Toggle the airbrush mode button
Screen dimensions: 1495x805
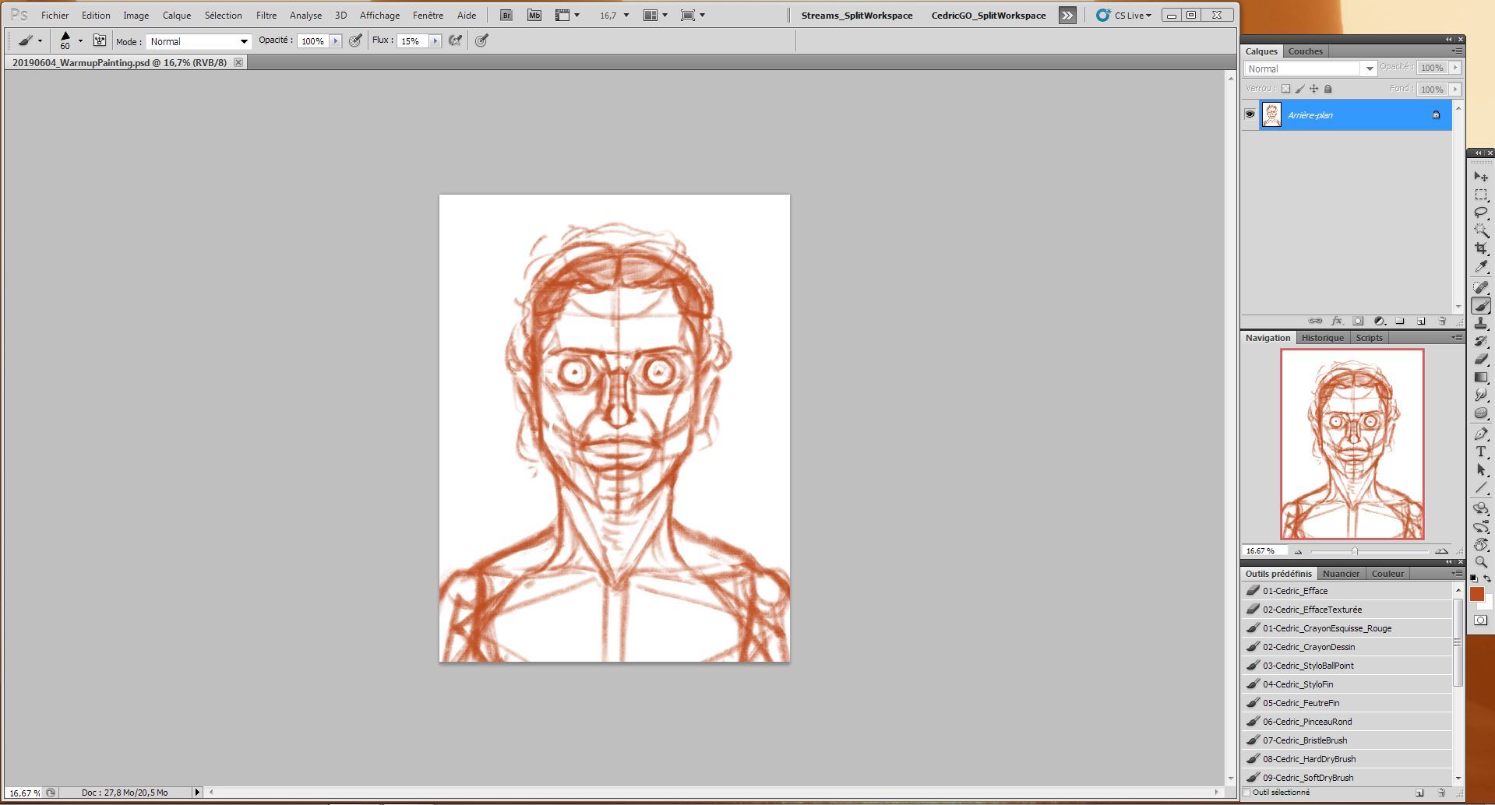coord(456,40)
